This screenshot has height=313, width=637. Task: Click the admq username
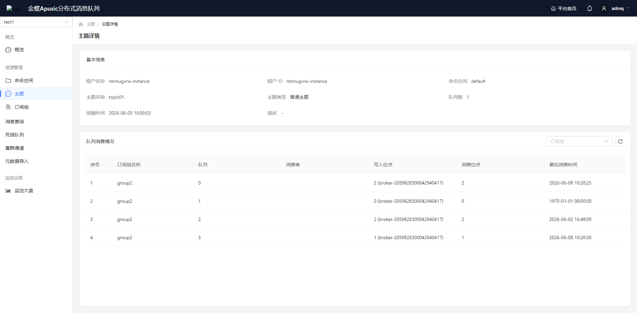pyautogui.click(x=617, y=9)
